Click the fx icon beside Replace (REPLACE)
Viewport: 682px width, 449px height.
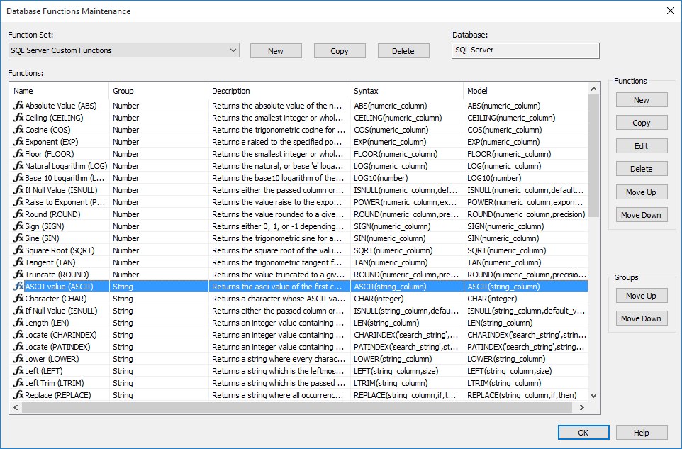pos(18,395)
